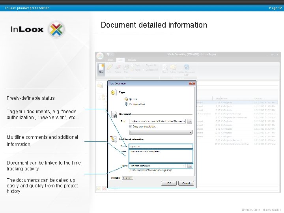The image size is (284, 213).
Task: Click the Edit pencil icon in ribbon
Action: [109, 67]
